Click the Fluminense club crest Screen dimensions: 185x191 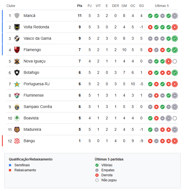point(17,95)
